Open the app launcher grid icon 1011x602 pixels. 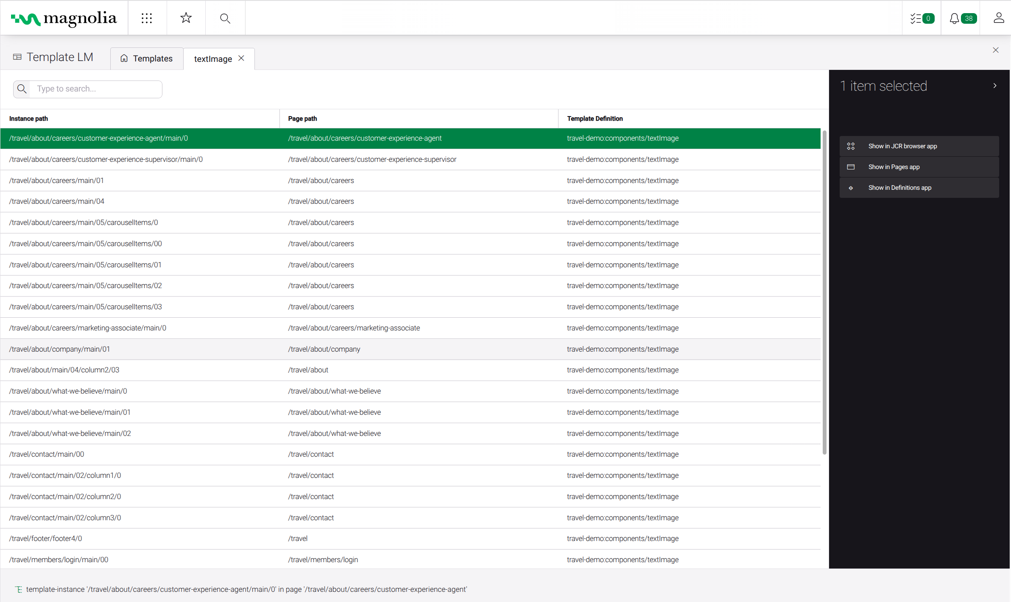(x=147, y=18)
